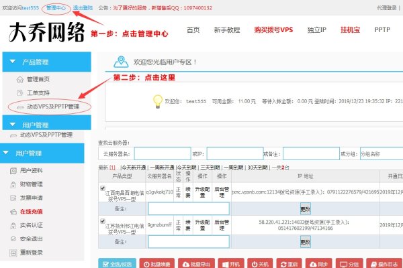Screen dimensions: 403x268
Task: Click the 大乔网络 logo
Action: [46, 32]
